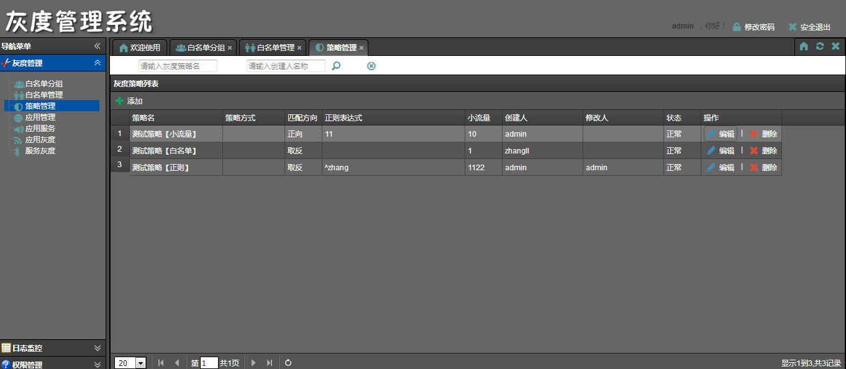Open 服务灰度 in navigation tree
Screen dimensions: 846x369
coord(40,151)
